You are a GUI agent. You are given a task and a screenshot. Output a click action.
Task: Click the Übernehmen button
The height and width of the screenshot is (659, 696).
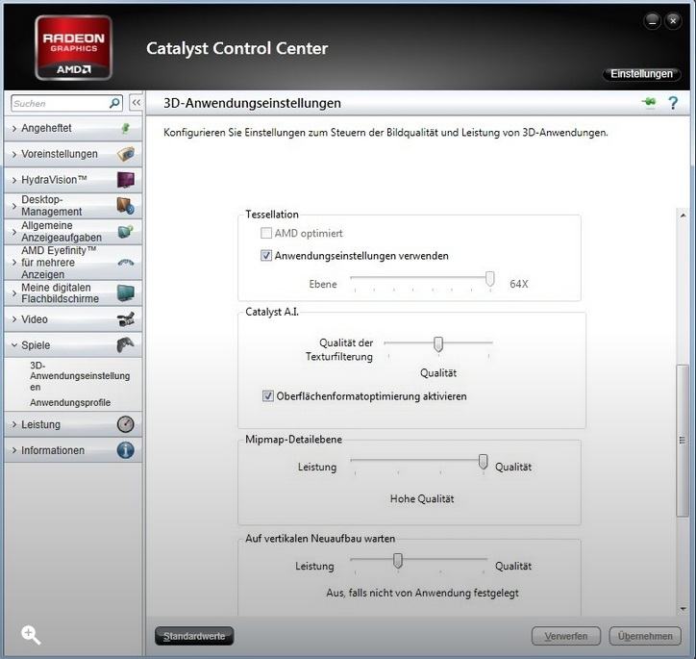(645, 636)
